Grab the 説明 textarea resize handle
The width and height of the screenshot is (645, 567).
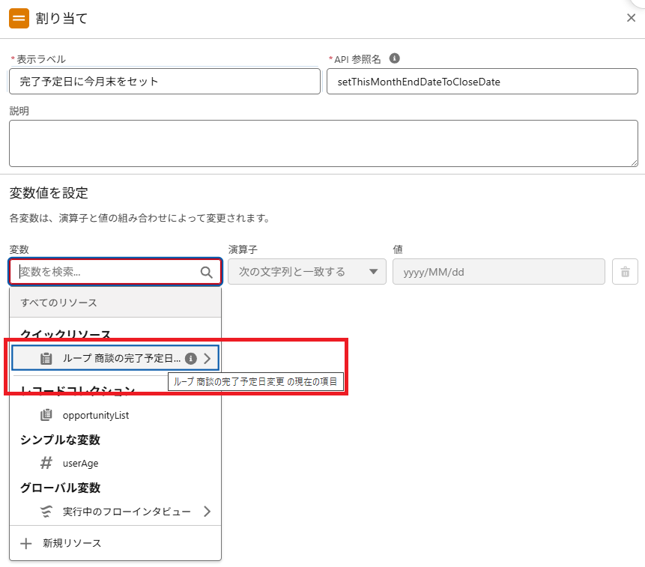634,163
